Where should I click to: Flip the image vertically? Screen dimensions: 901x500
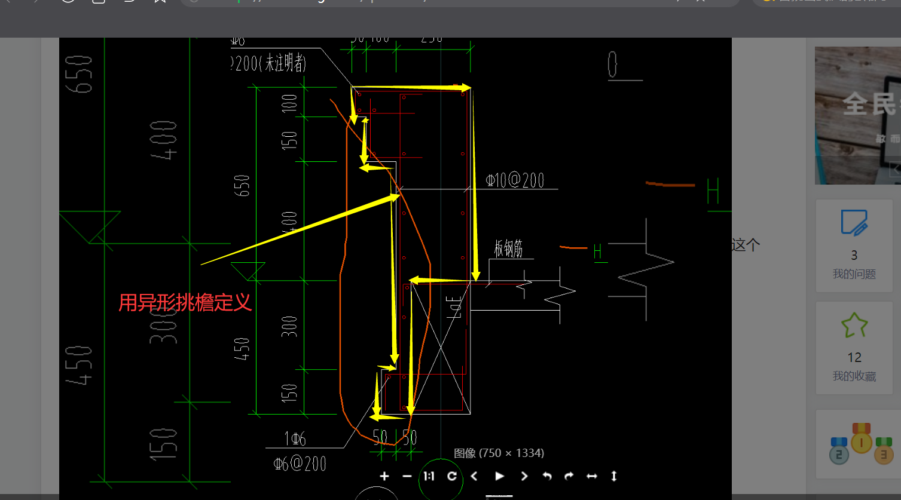(614, 476)
